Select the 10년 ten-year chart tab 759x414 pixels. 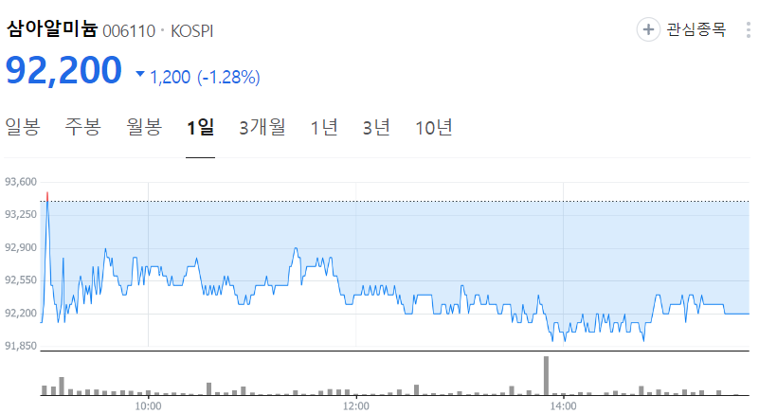[x=434, y=127]
